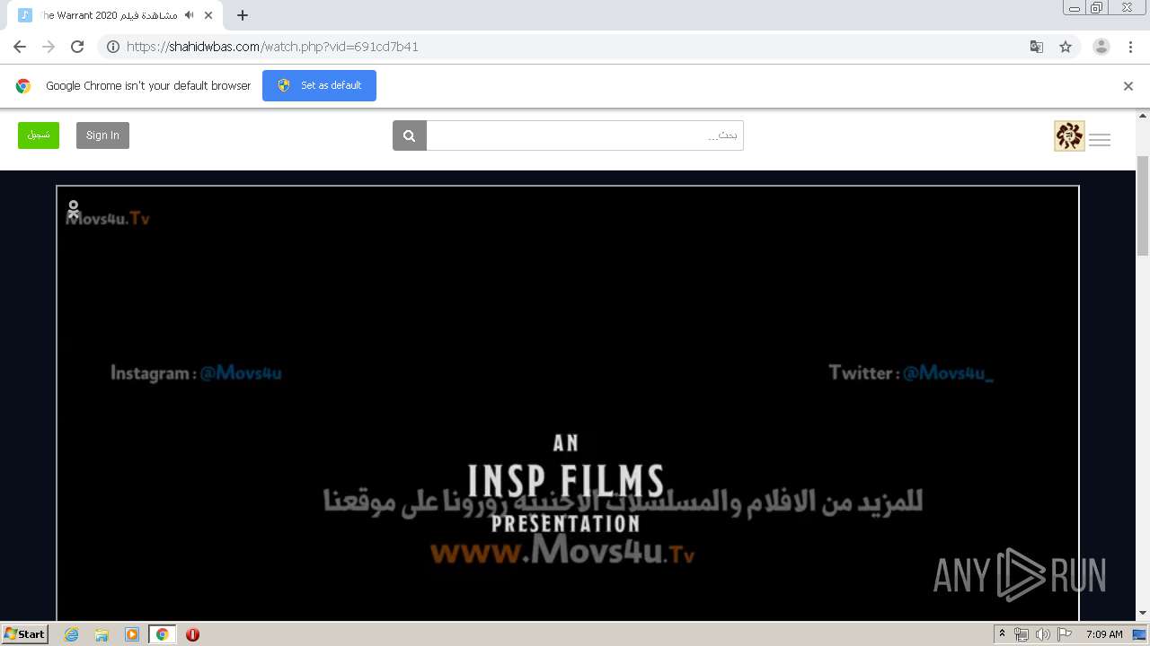Go forward in browser history
1150x646 pixels.
coord(49,47)
